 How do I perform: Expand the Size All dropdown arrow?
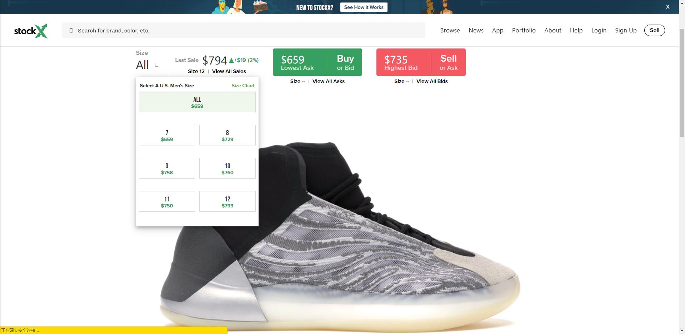[156, 65]
